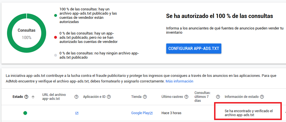This screenshot has height=122, width=286.
Task: Open the Más información link
Action: pyautogui.click(x=179, y=81)
